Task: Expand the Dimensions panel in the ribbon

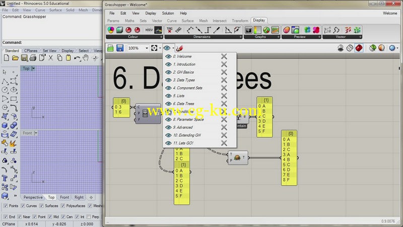Action: click(x=241, y=37)
